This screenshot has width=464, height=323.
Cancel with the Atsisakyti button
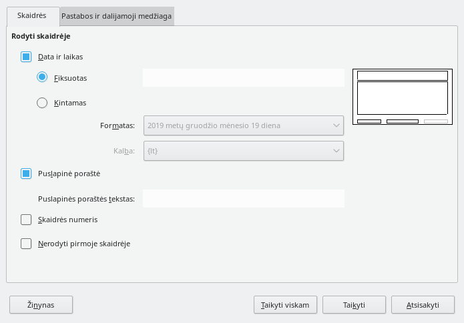click(423, 305)
